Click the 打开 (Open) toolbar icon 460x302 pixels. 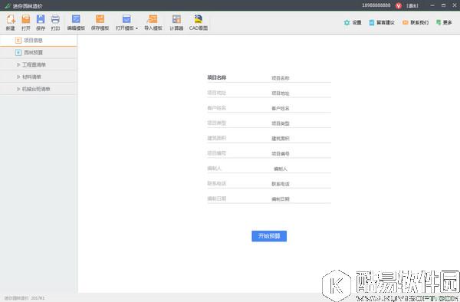(26, 19)
